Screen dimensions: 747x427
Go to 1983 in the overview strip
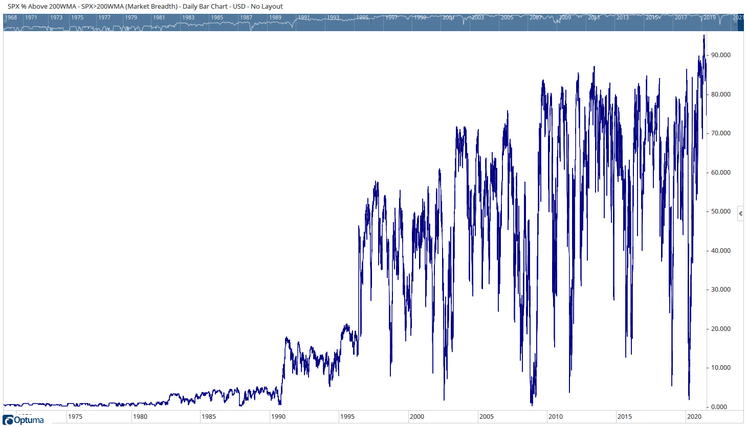pyautogui.click(x=188, y=17)
